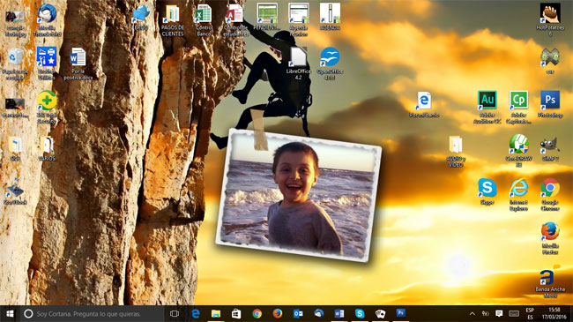This screenshot has width=573, height=322.
Task: Launch Chrome from the taskbar
Action: 257,313
